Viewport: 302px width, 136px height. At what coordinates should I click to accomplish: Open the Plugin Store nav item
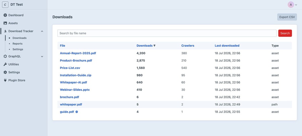coord(17,80)
